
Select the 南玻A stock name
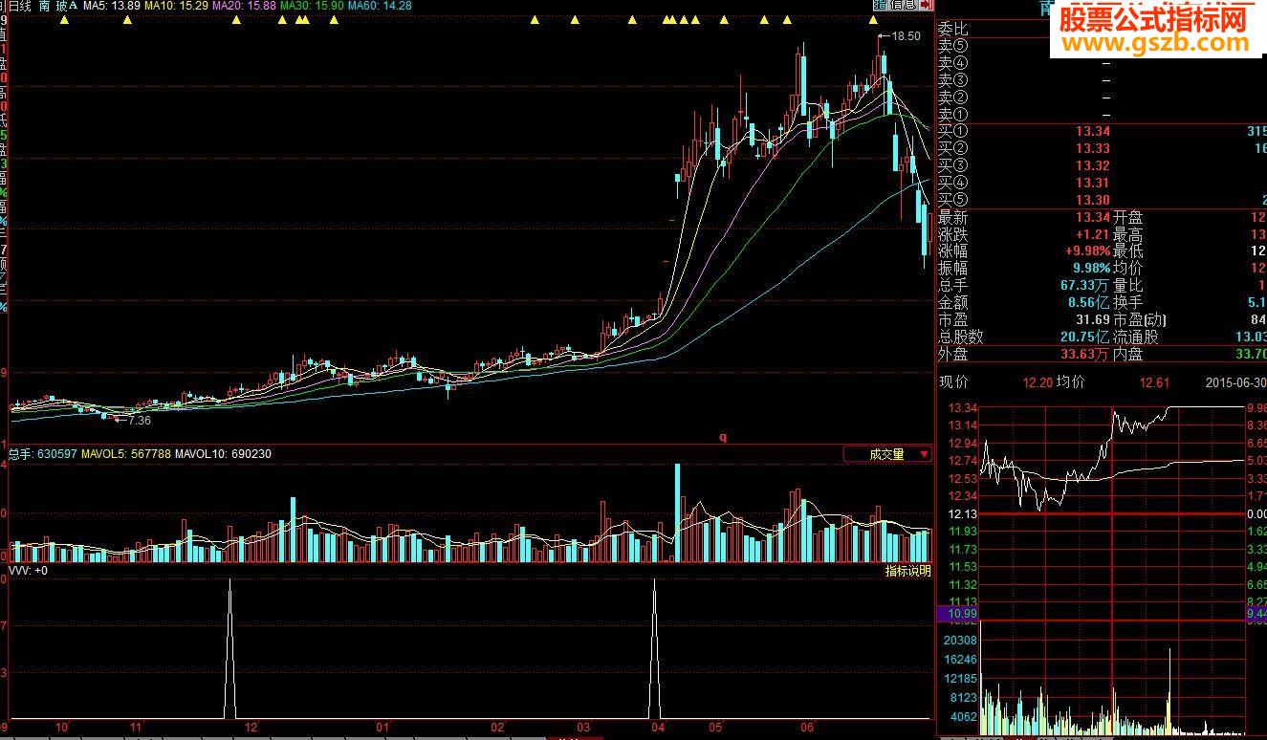(58, 6)
